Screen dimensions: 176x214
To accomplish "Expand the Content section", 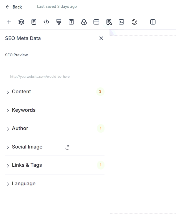I will click(x=21, y=92).
